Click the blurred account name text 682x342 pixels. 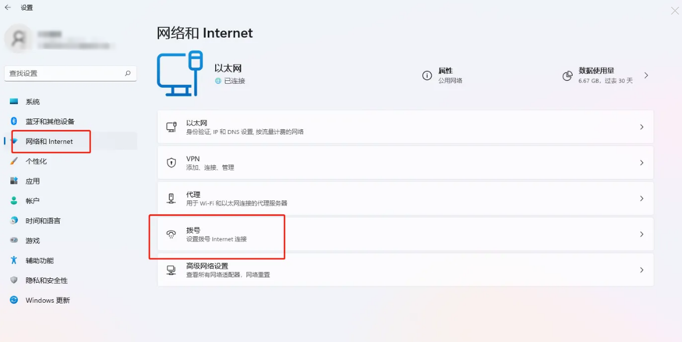49,34
